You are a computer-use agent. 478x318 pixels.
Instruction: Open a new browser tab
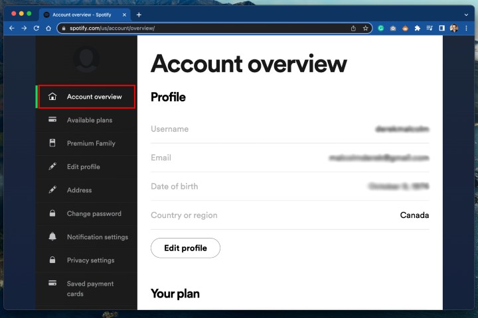tap(139, 15)
